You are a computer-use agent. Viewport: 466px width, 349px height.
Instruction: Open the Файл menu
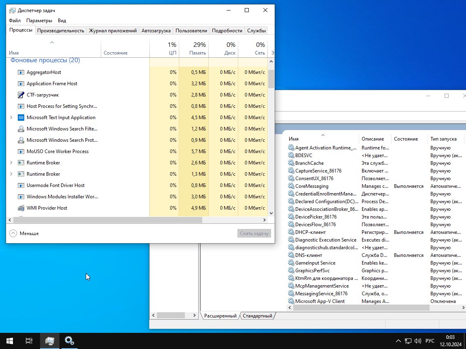15,21
